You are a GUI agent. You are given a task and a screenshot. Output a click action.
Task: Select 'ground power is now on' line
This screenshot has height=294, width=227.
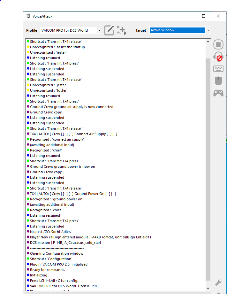[61, 167]
